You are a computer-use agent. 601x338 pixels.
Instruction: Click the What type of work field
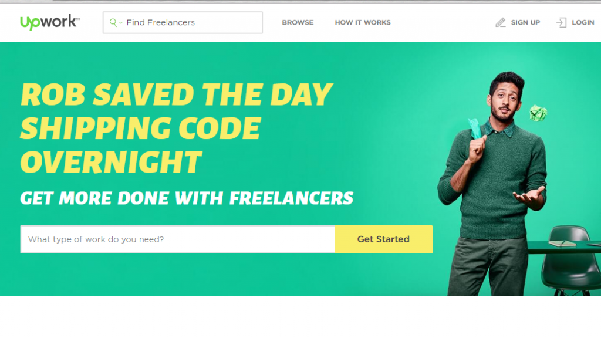(x=177, y=239)
